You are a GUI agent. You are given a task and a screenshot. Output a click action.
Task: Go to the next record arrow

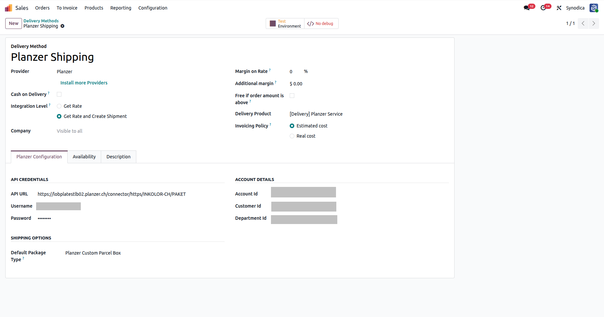[x=594, y=23]
